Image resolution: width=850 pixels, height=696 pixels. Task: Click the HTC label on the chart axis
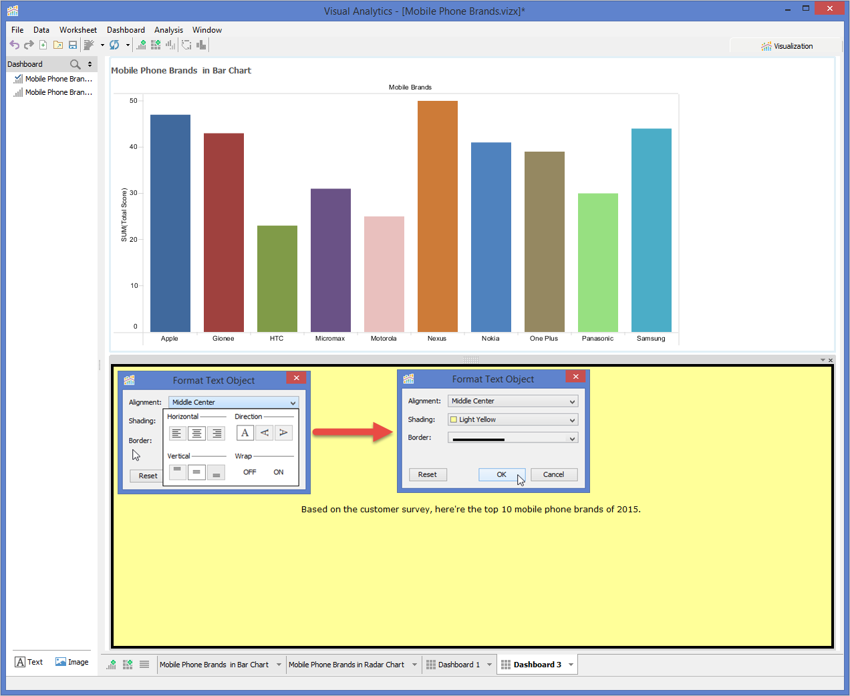point(277,339)
